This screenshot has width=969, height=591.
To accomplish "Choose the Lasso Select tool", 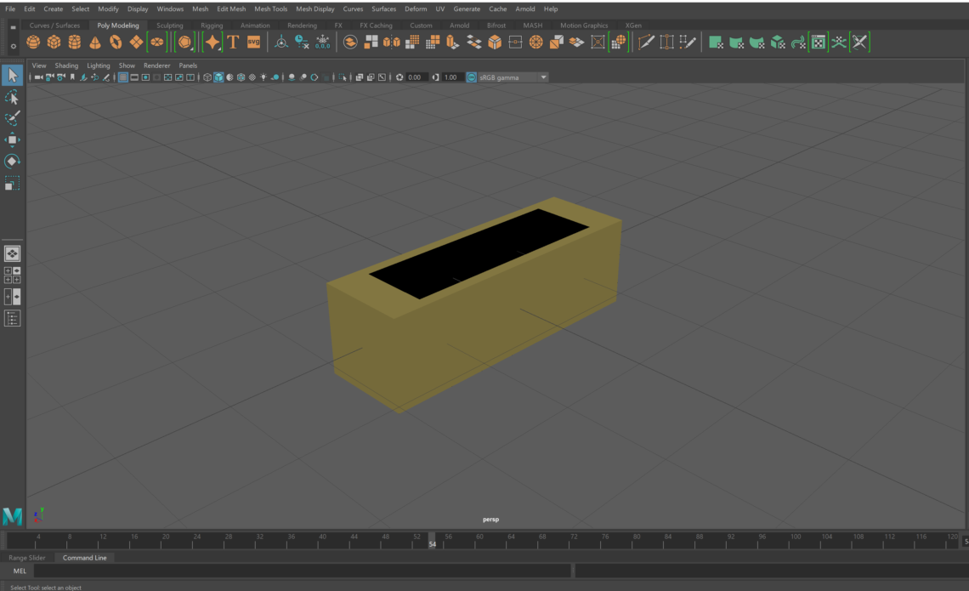I will (13, 97).
